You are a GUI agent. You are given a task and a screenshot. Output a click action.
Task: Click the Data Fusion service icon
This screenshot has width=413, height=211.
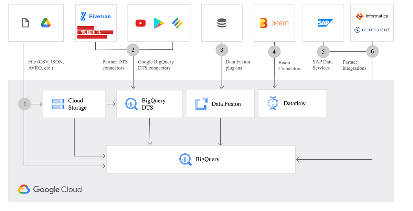click(x=201, y=103)
